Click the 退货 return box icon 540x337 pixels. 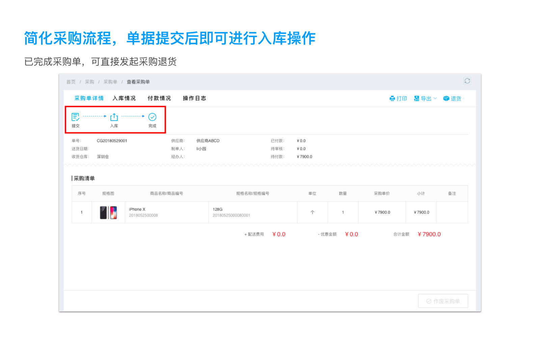[x=446, y=98]
